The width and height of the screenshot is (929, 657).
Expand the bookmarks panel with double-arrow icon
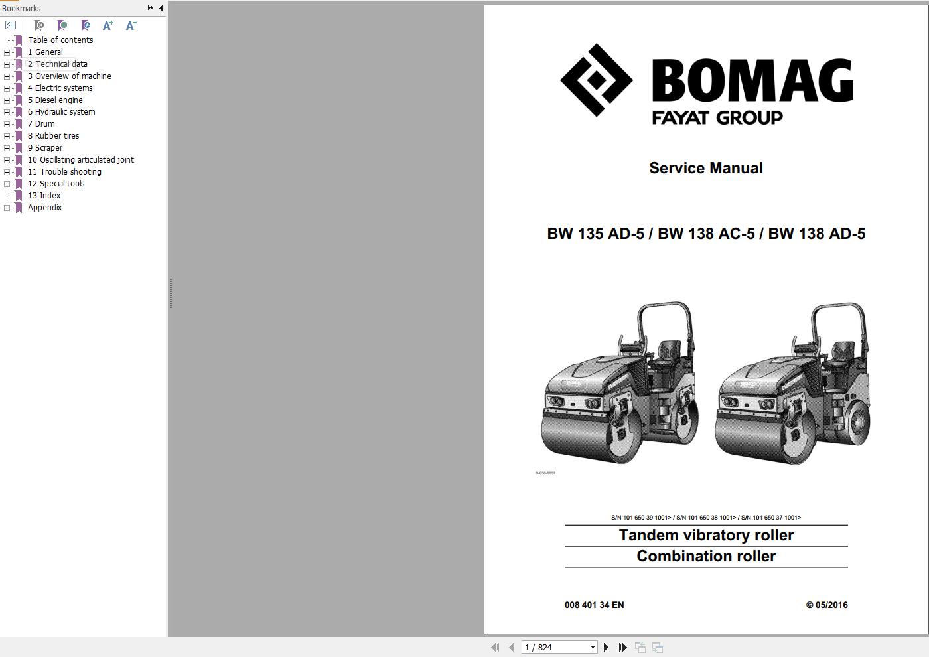pyautogui.click(x=151, y=8)
